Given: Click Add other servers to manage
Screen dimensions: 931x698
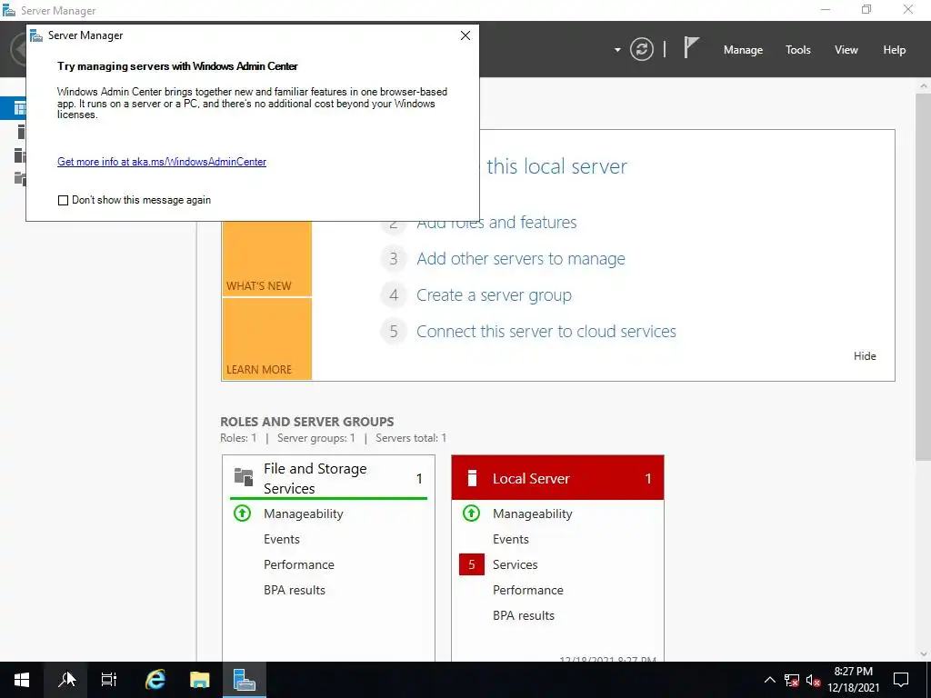Looking at the screenshot, I should coord(521,259).
